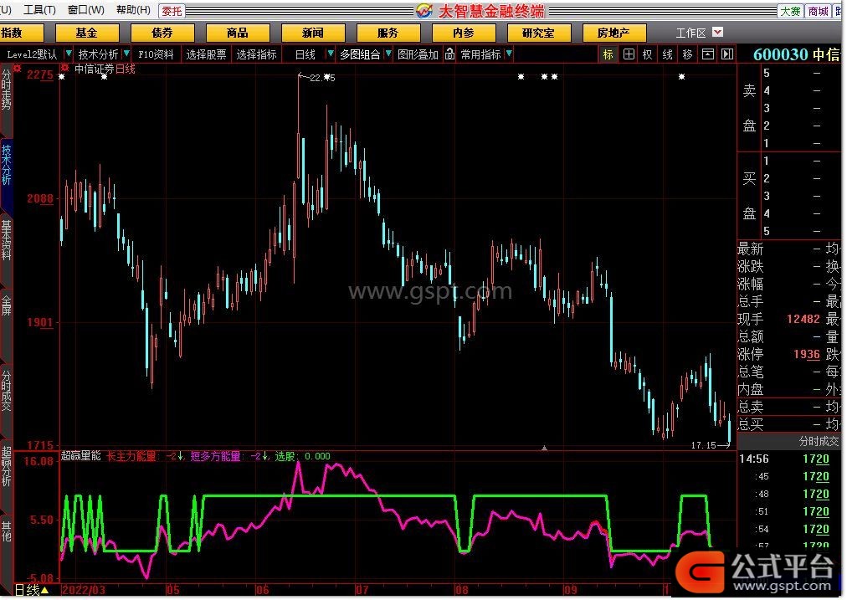Open the 帮助(H) menu
Screen dimensions: 847x600
(x=133, y=10)
